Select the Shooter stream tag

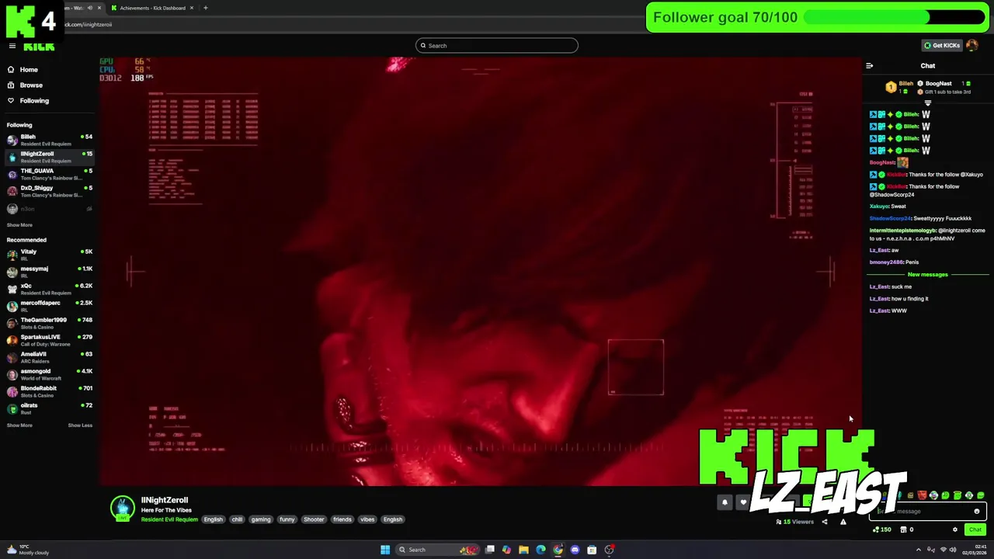[x=314, y=519]
